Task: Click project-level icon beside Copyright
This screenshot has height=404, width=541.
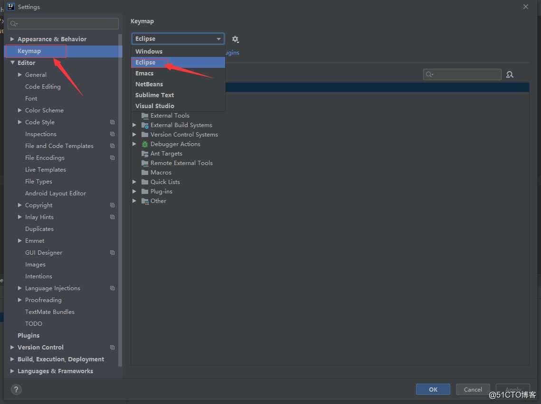Action: tap(112, 205)
